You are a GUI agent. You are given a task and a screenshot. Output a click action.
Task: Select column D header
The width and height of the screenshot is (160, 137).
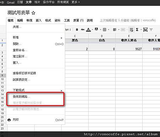(102, 36)
